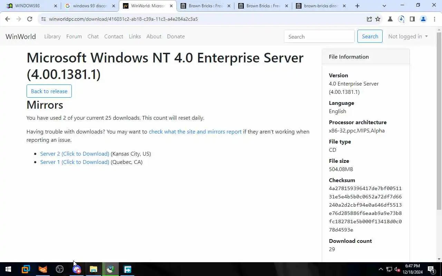Click the muted volume tray icon
The width and height of the screenshot is (442, 276).
[397, 269]
